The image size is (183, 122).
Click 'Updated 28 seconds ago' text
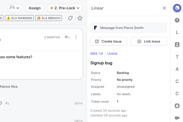[x=109, y=115]
